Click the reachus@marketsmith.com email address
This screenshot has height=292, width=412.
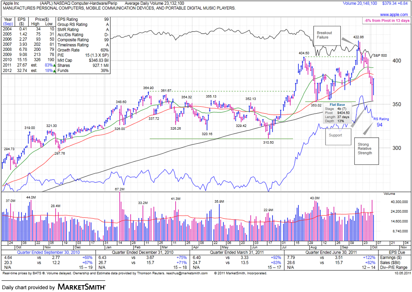187,273
